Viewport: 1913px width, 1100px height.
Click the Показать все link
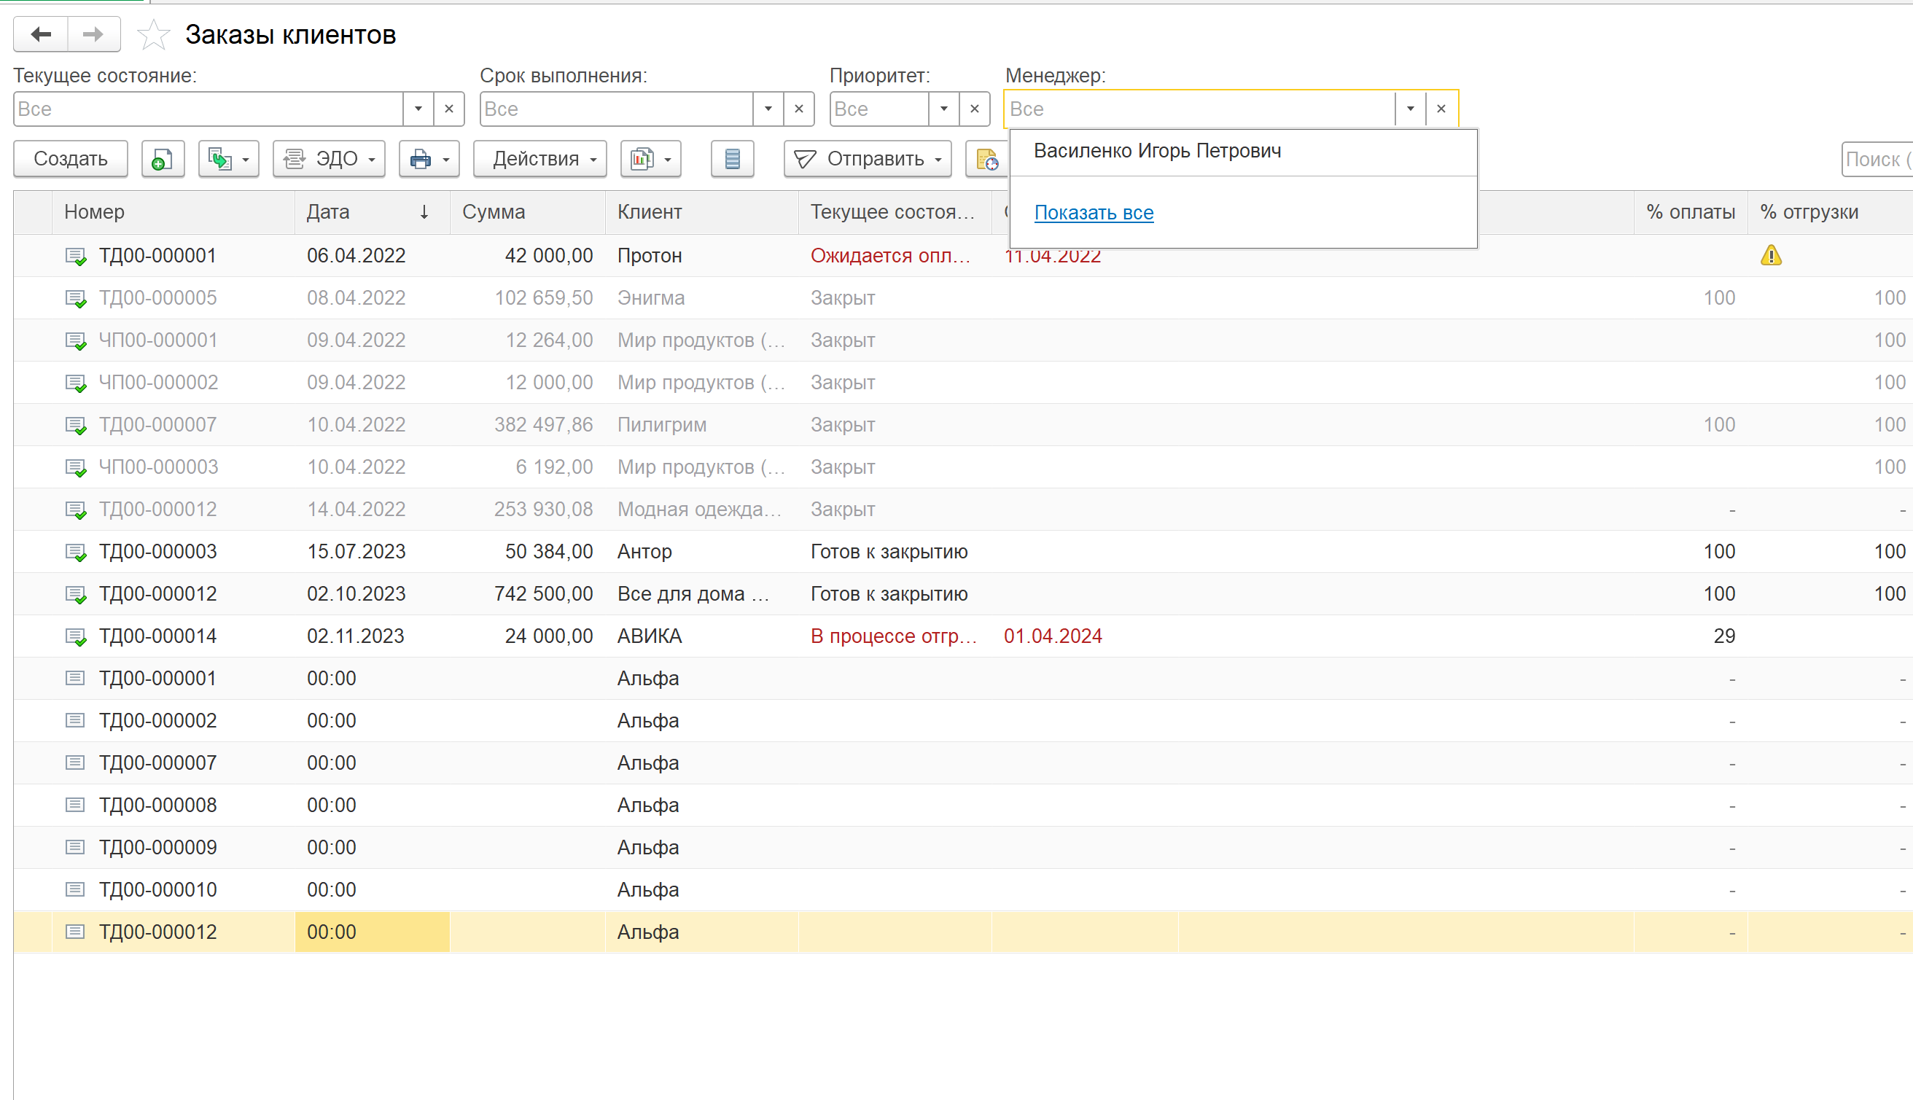(1094, 213)
